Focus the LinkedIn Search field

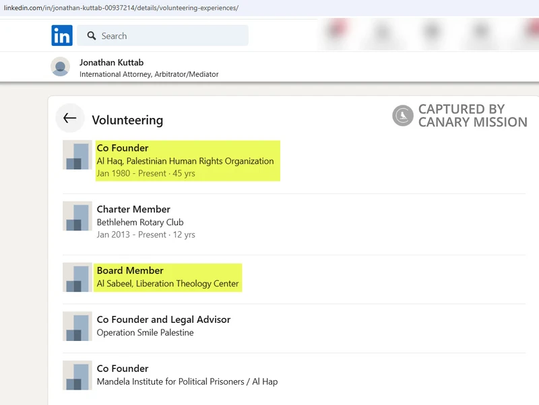[x=162, y=36]
